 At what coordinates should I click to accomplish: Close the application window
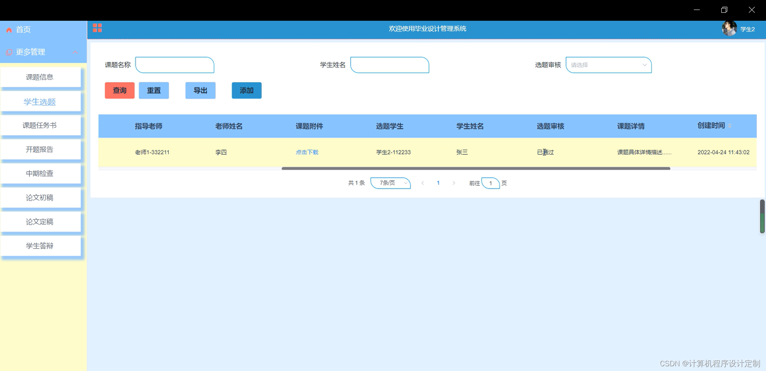click(x=752, y=10)
